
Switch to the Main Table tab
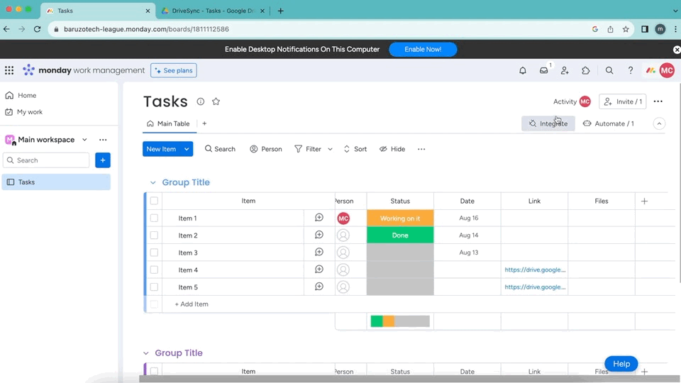(x=168, y=123)
